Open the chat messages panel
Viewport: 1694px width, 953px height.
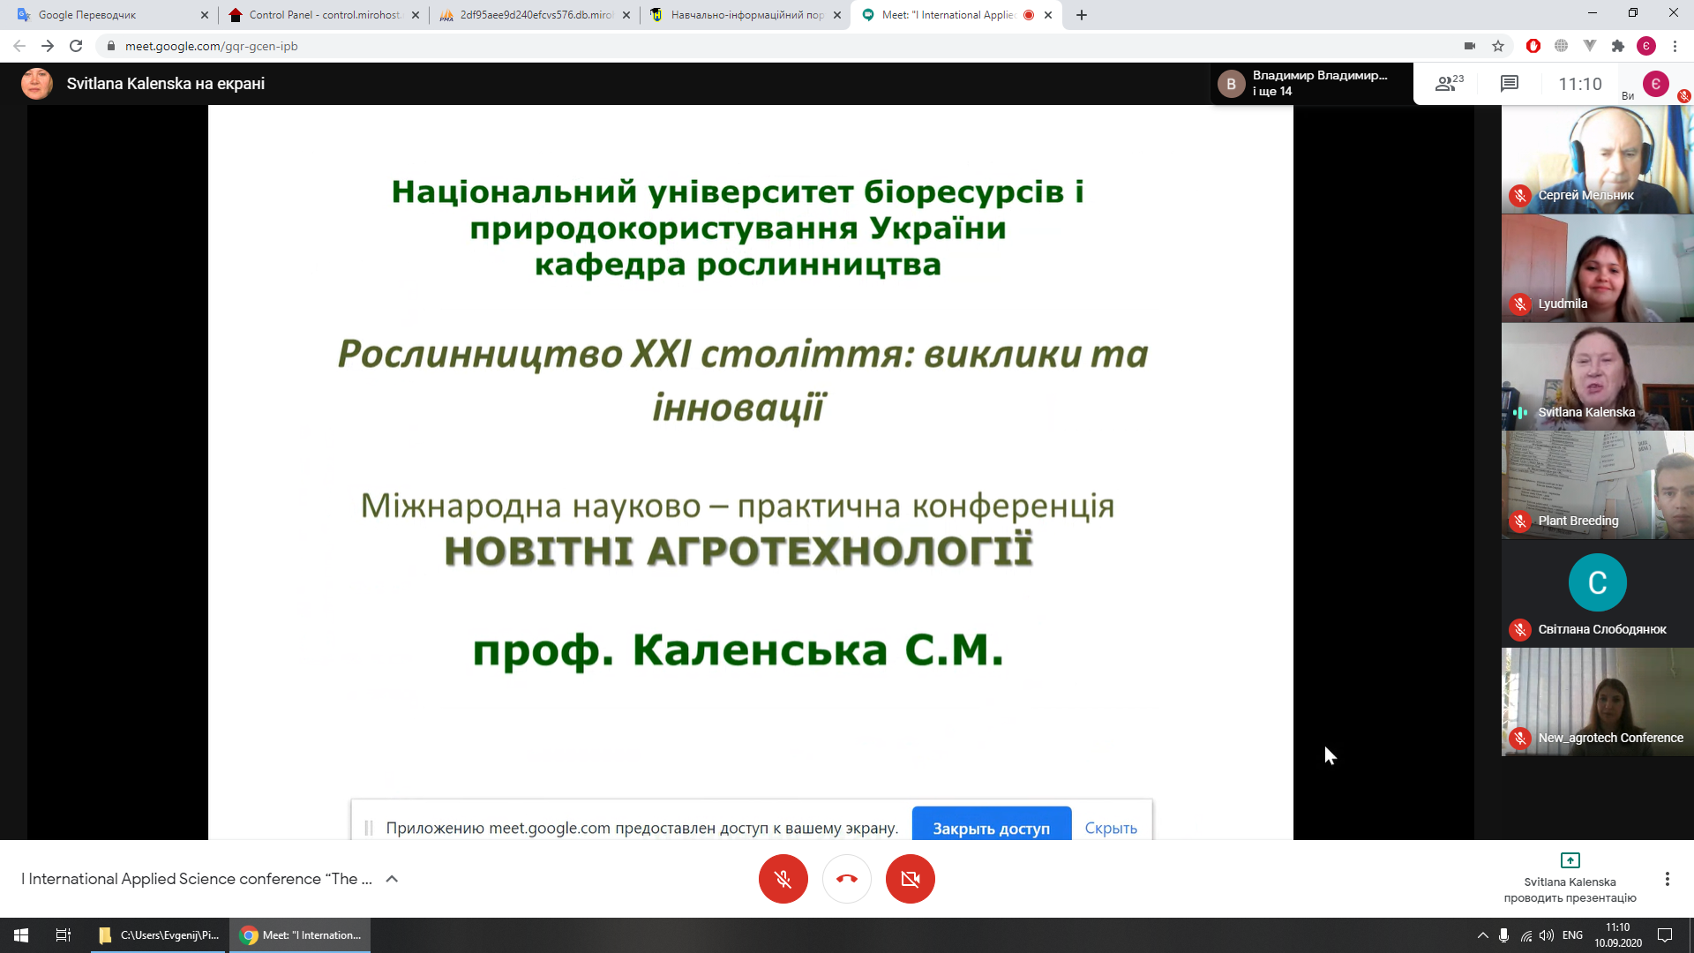pyautogui.click(x=1509, y=84)
